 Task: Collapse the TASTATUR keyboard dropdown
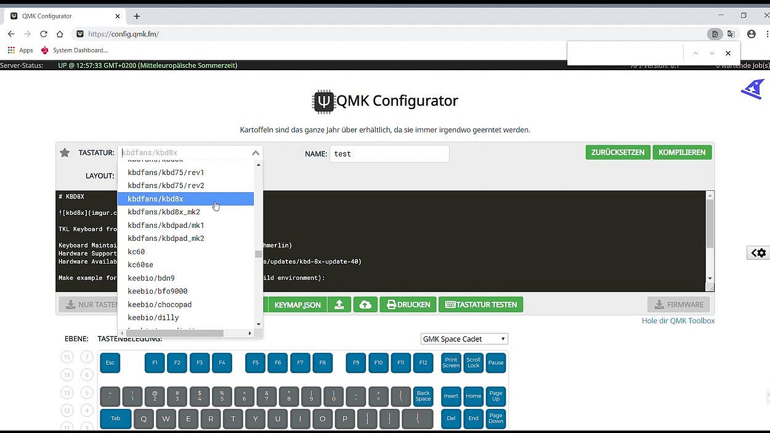255,152
